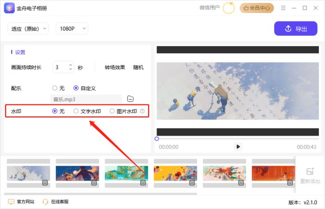Screen dimensions: 325x209
Task: Open the 适应 (原始) aspect ratio dropdown
Action: click(28, 29)
